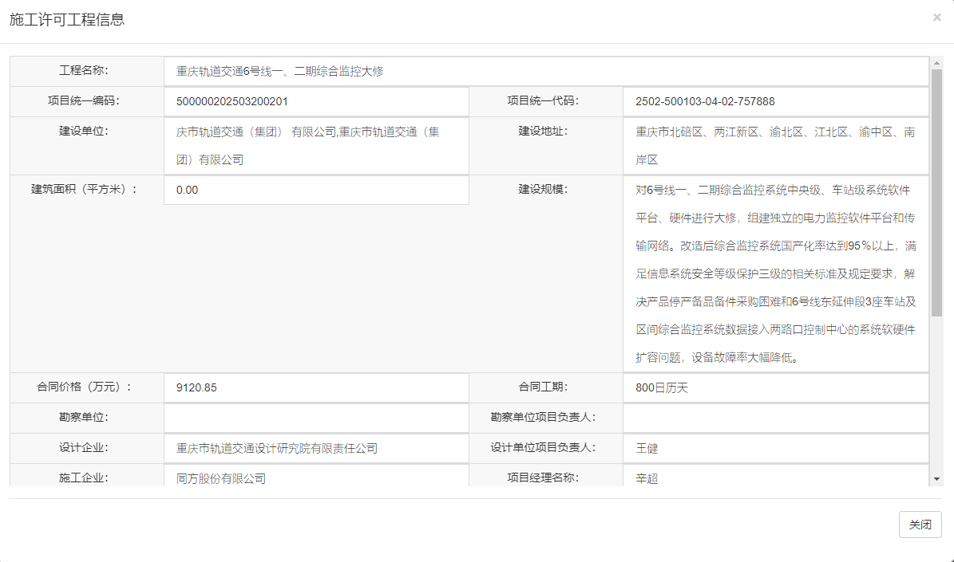Click the 关闭 button at the bottom

(920, 525)
